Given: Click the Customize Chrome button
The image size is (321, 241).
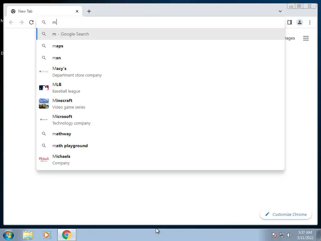Looking at the screenshot, I should (x=286, y=214).
